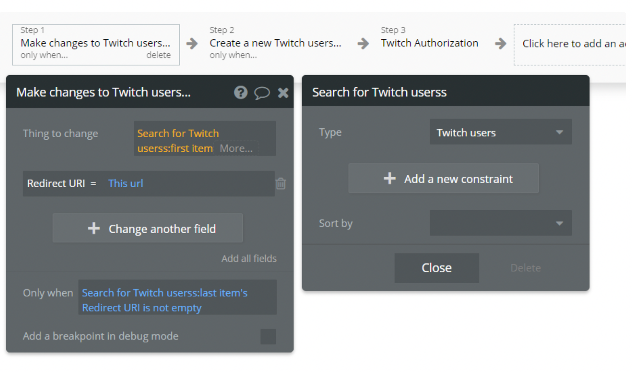
Task: Click the 'Thing to change' label
Action: pos(61,133)
